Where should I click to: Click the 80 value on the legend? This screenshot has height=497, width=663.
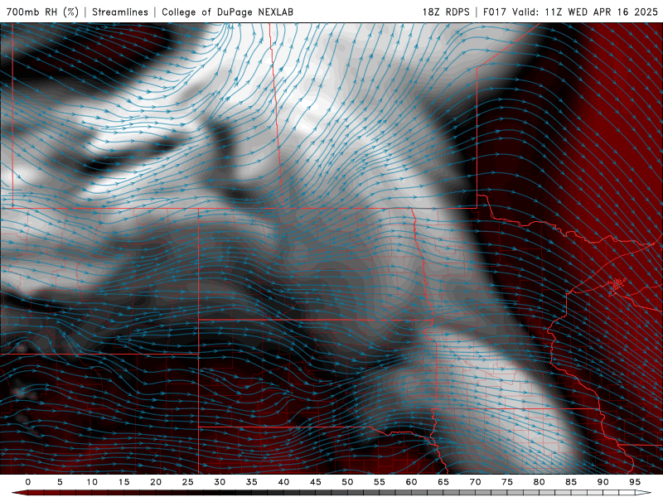(x=539, y=482)
